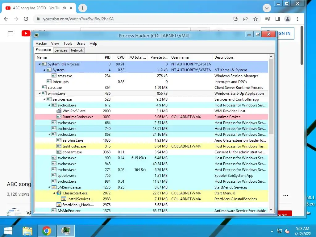Click the taskbar clock showing 5:28 AM

(302, 231)
